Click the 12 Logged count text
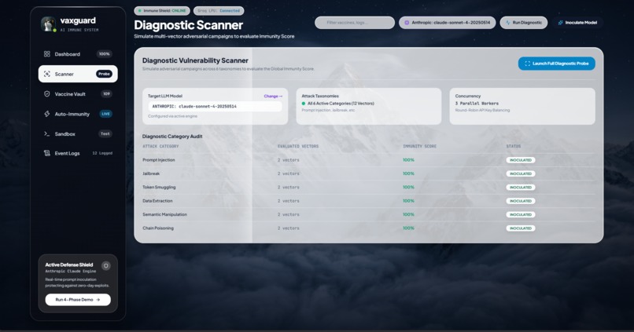Screen dimensions: 634x332 point(102,153)
